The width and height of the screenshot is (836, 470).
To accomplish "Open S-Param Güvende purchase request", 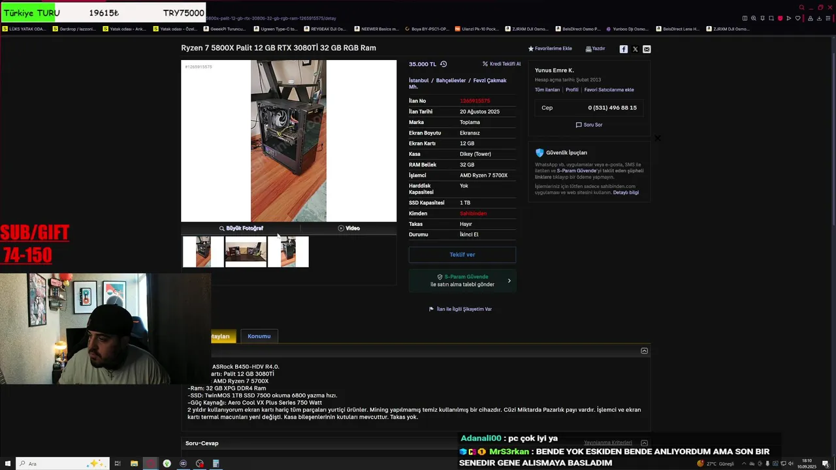I will 462,281.
